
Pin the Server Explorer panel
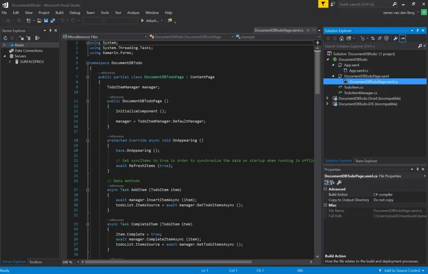pos(50,30)
